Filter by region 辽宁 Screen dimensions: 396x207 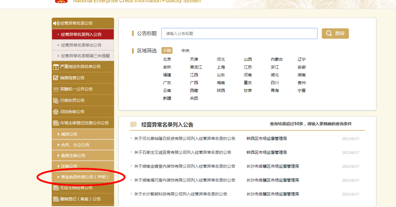pyautogui.click(x=301, y=59)
